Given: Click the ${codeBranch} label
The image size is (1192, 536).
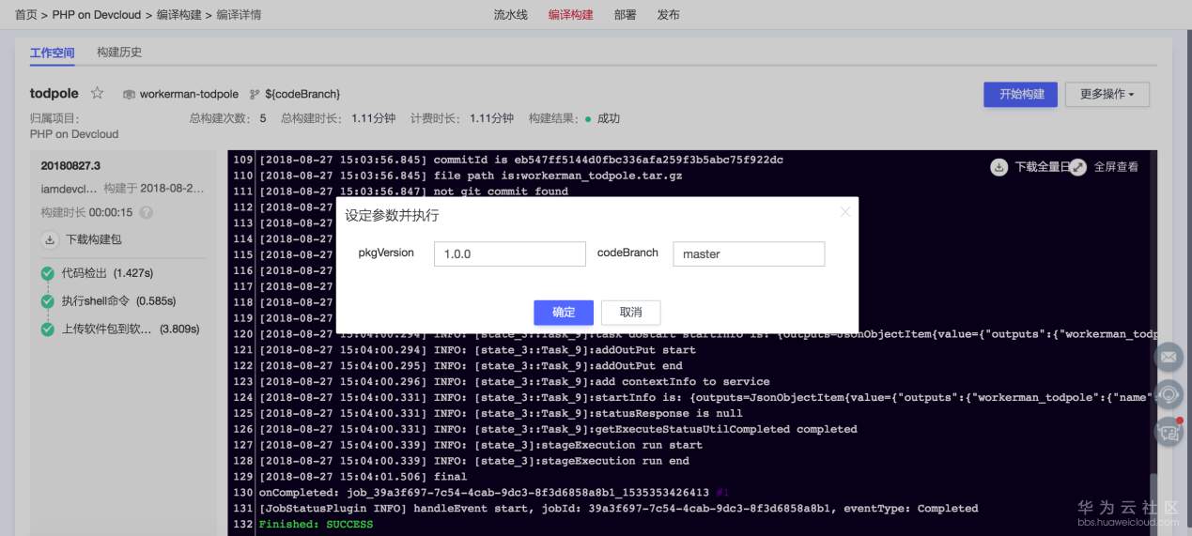Looking at the screenshot, I should (302, 95).
